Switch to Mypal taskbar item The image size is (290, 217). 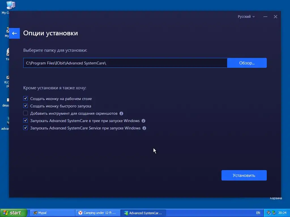tap(52, 213)
